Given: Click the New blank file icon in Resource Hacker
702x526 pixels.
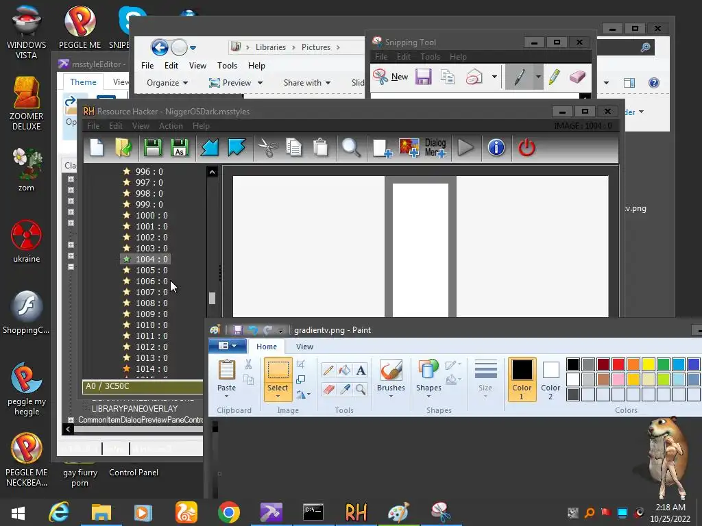Looking at the screenshot, I should tap(97, 148).
